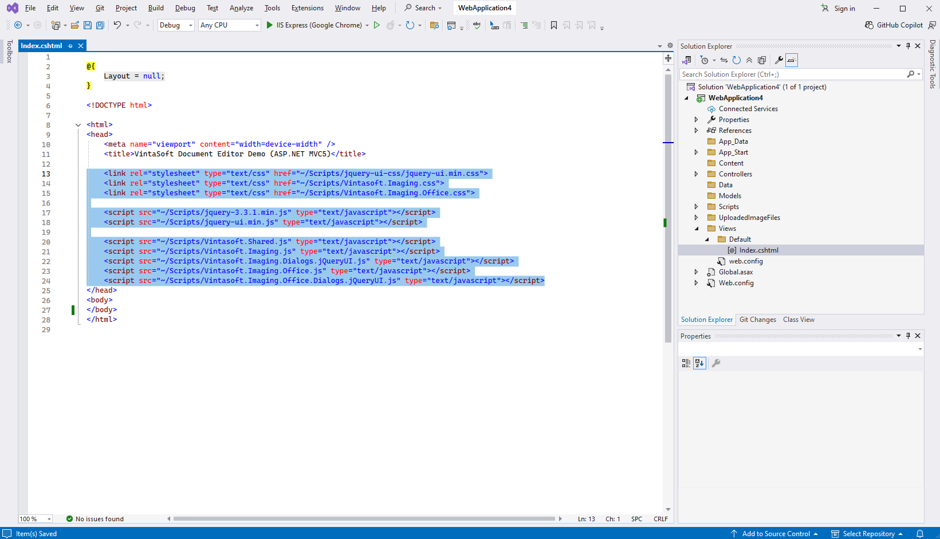Open the Any CPU platform dropdown
Viewport: 940px width, 539px height.
(229, 25)
